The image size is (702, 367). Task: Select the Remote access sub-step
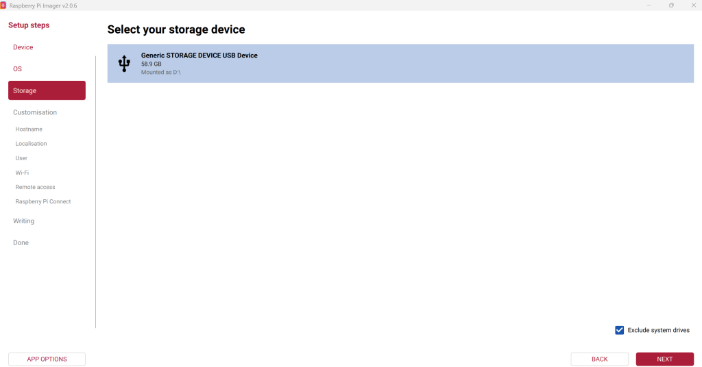tap(36, 187)
